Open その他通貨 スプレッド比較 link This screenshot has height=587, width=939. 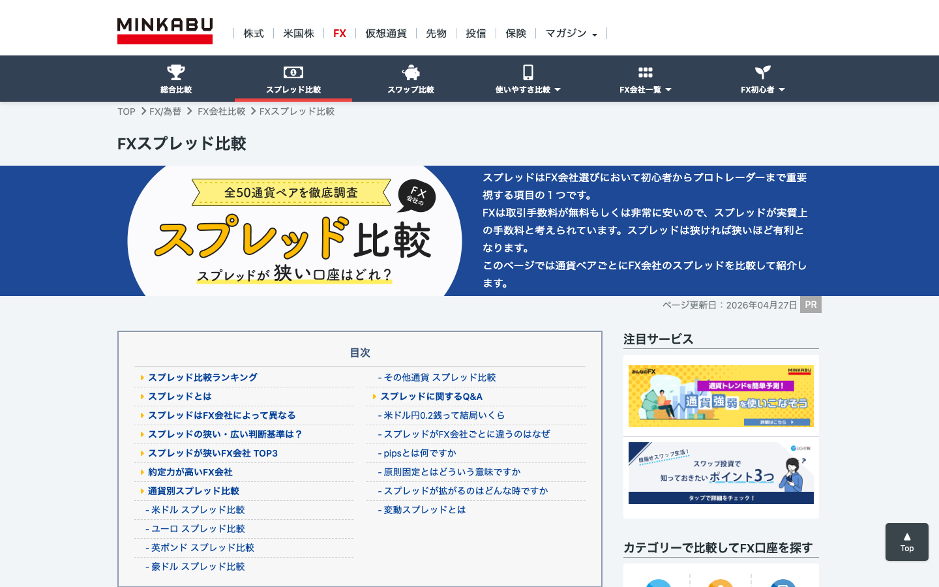[440, 378]
